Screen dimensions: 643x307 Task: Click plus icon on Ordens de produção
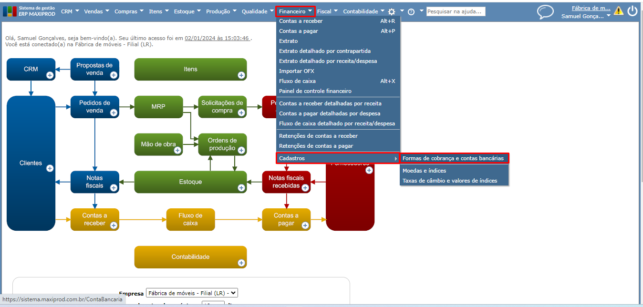coord(241,150)
